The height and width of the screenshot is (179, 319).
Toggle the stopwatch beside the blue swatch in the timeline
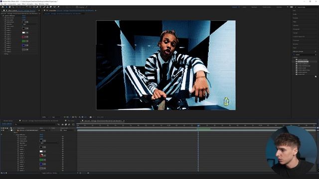tap(18, 164)
